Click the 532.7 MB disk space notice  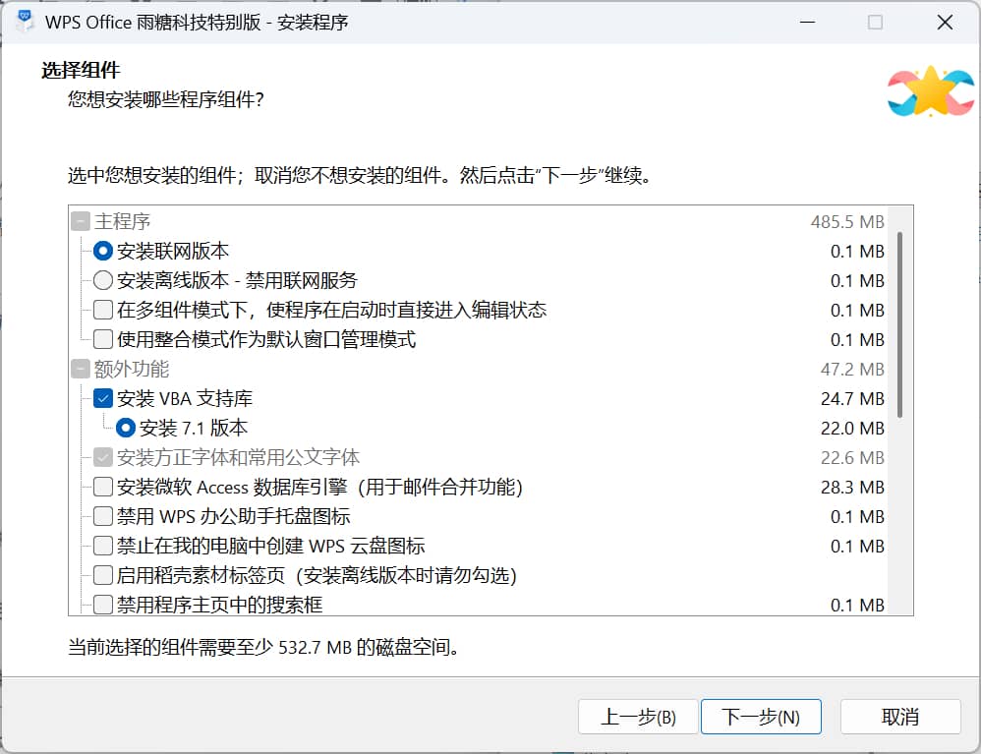[263, 647]
